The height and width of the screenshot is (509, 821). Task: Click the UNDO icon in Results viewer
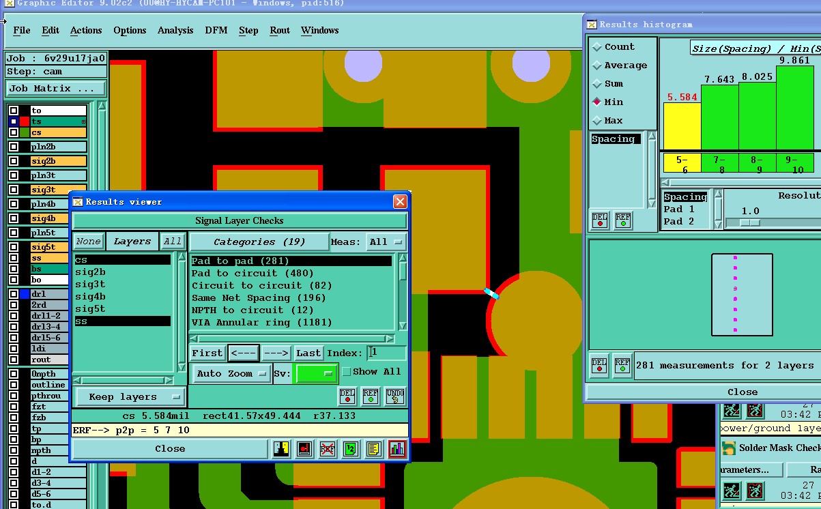coord(395,396)
